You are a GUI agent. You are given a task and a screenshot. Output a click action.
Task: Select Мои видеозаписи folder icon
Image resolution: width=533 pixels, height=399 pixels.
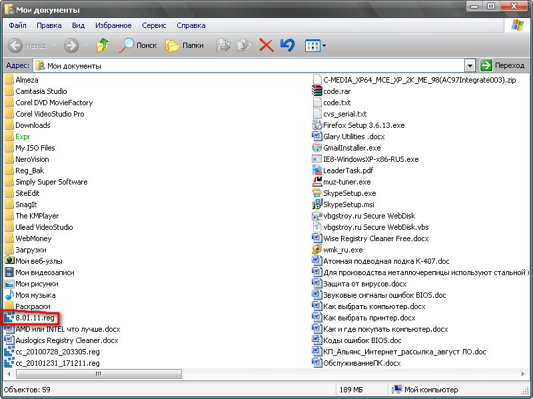tap(9, 272)
